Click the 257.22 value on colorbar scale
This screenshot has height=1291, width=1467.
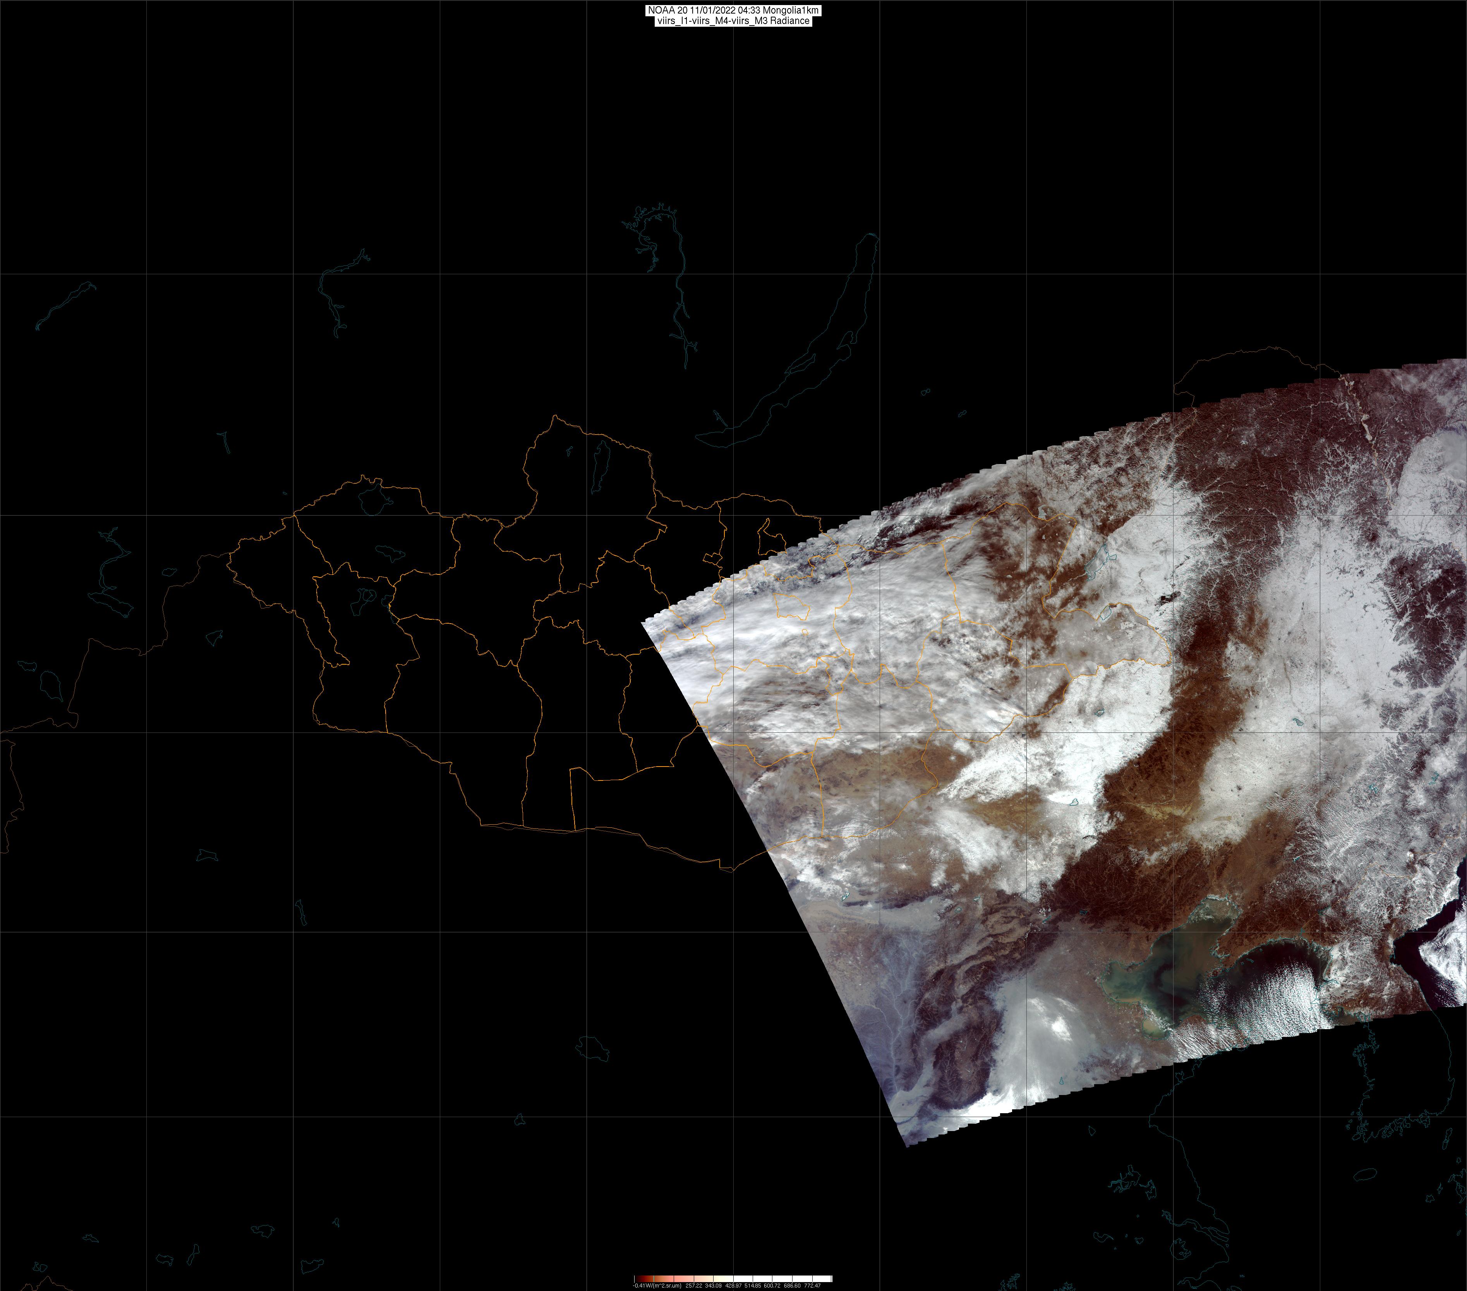694,1285
